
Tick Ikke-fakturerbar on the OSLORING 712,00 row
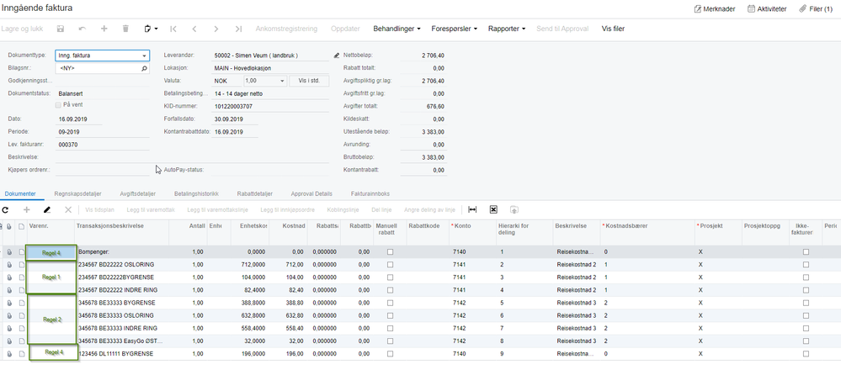[x=806, y=264]
